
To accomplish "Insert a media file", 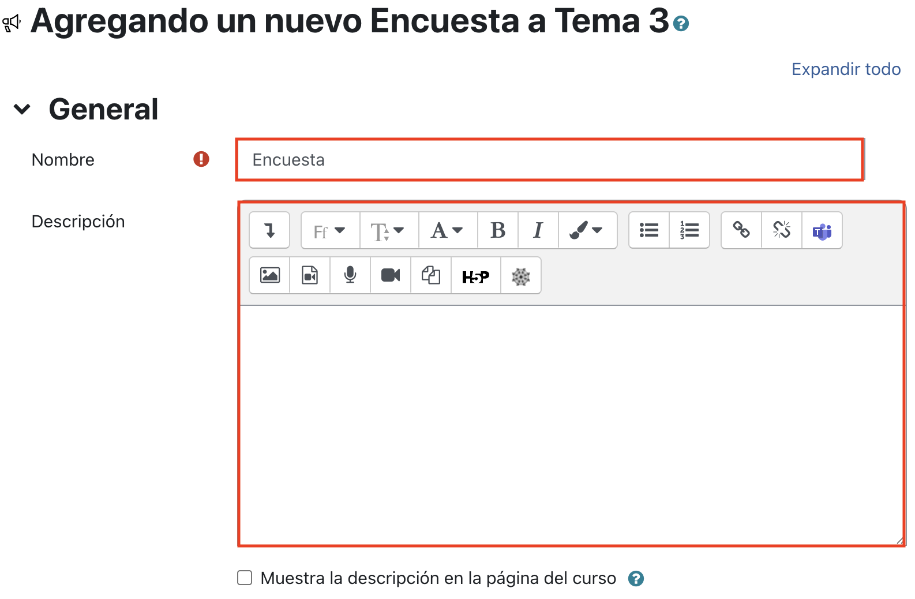I will [x=310, y=275].
